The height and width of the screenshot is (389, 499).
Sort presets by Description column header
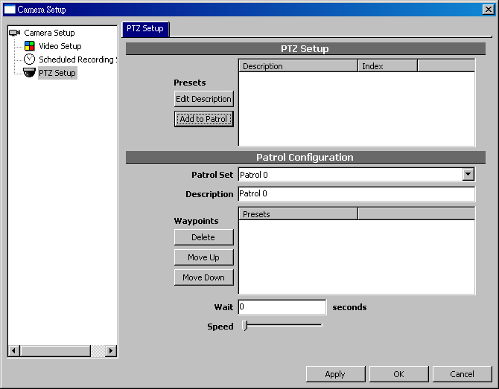298,66
